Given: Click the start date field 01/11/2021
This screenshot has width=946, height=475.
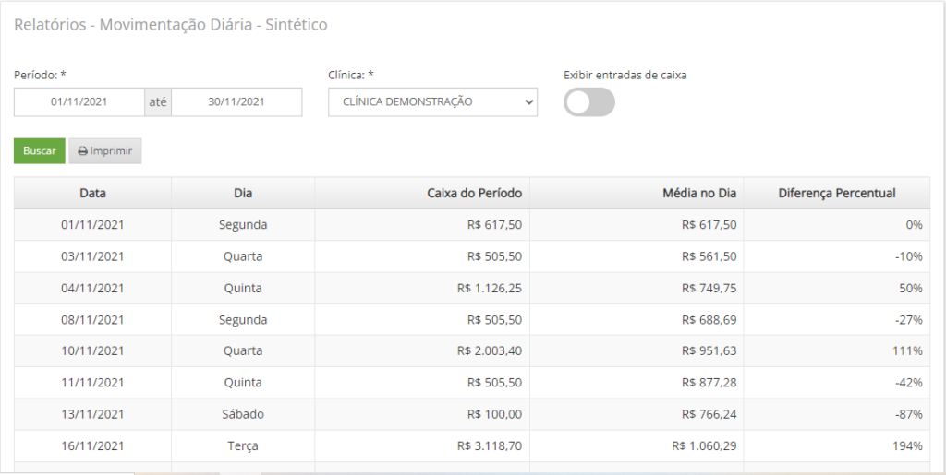Looking at the screenshot, I should (x=79, y=101).
